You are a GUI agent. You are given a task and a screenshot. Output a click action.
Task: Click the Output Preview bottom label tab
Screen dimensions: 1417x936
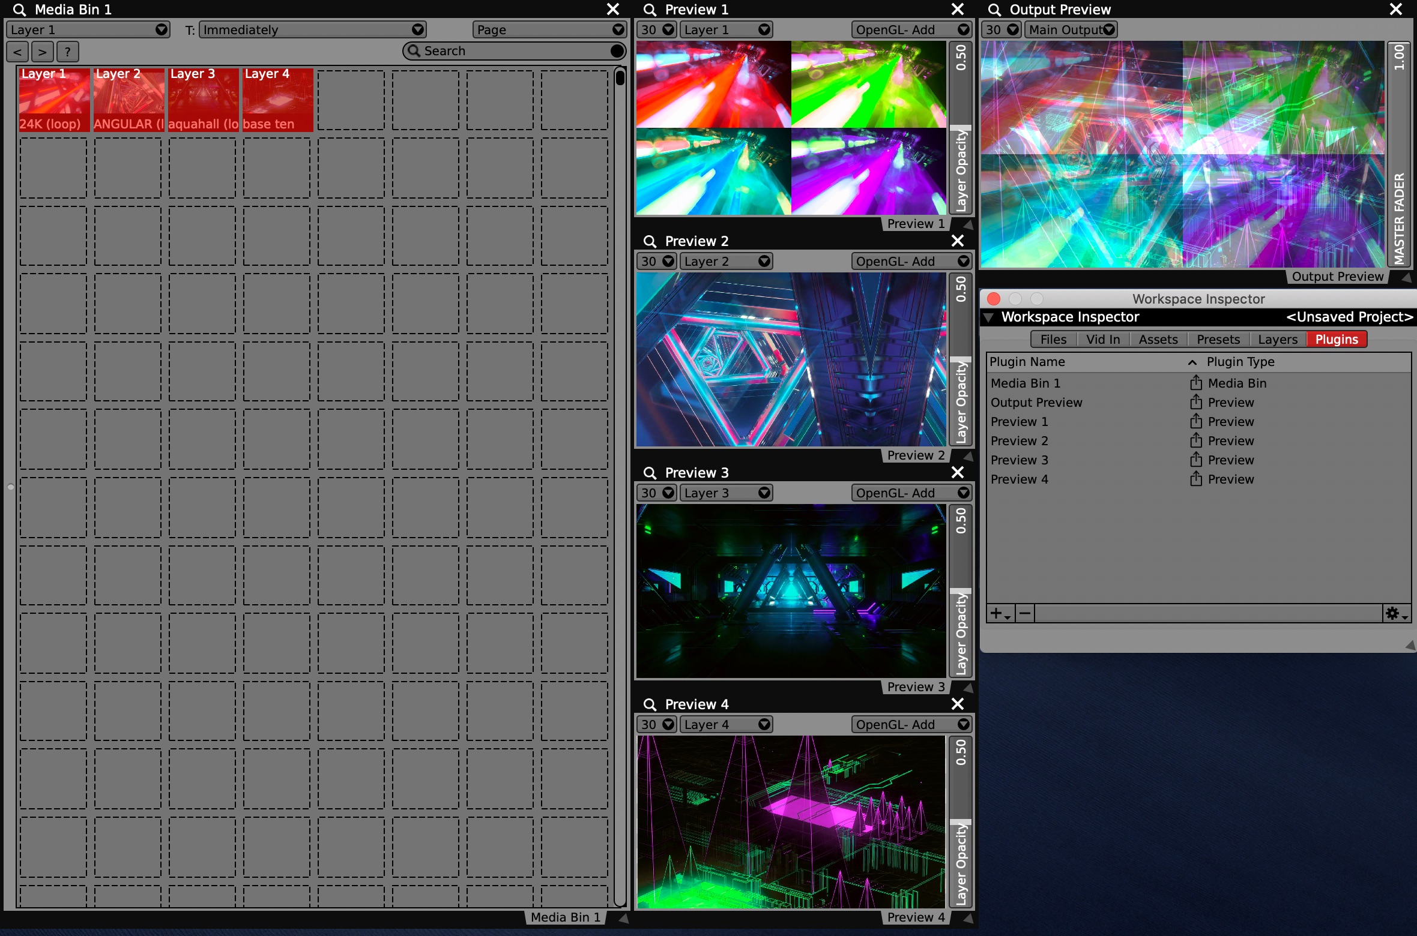(1337, 277)
